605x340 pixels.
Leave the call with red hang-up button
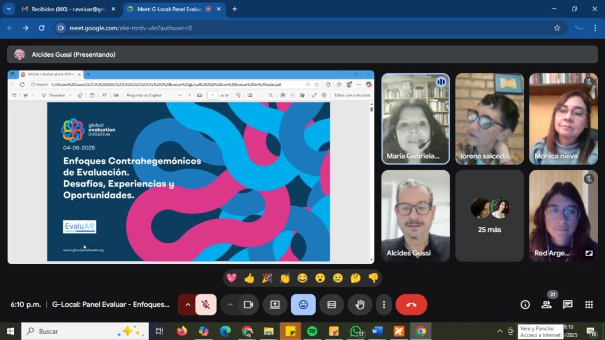tap(411, 305)
